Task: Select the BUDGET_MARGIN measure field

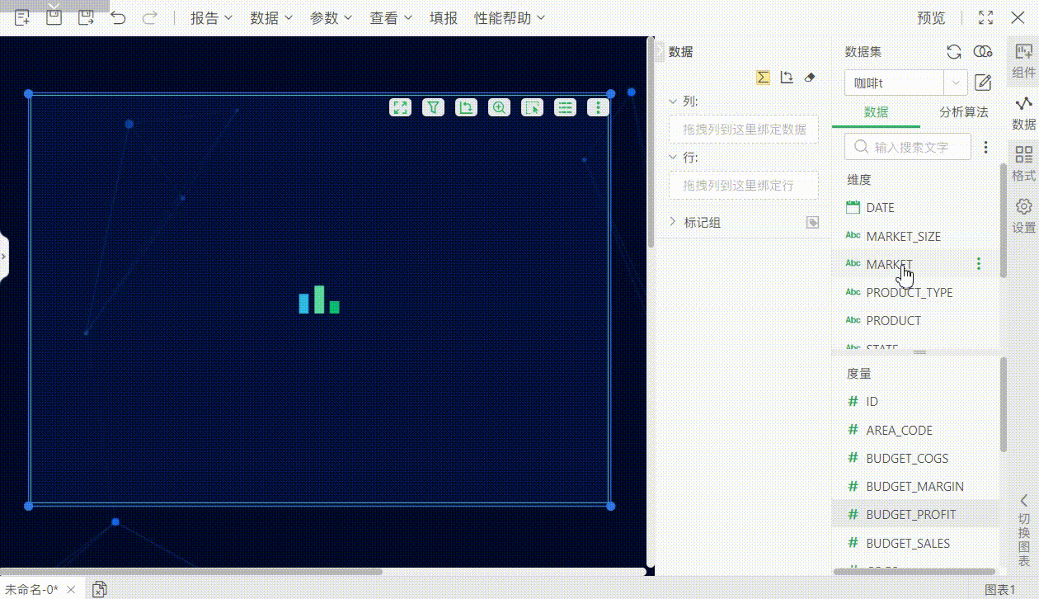Action: 915,486
